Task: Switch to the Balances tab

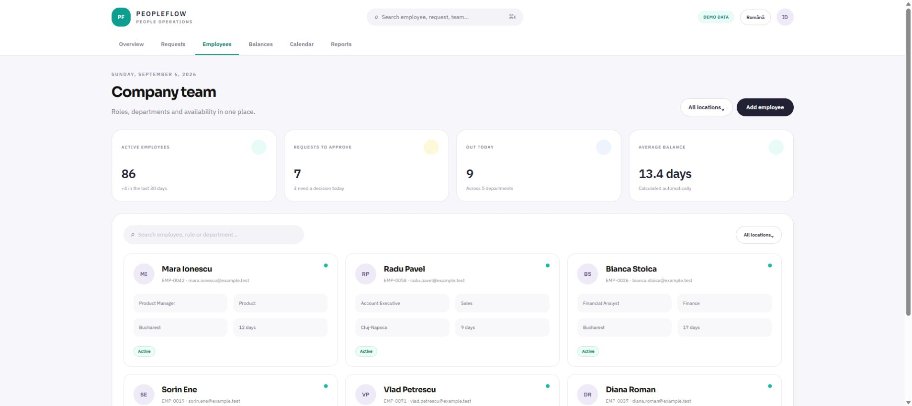Action: (x=260, y=44)
